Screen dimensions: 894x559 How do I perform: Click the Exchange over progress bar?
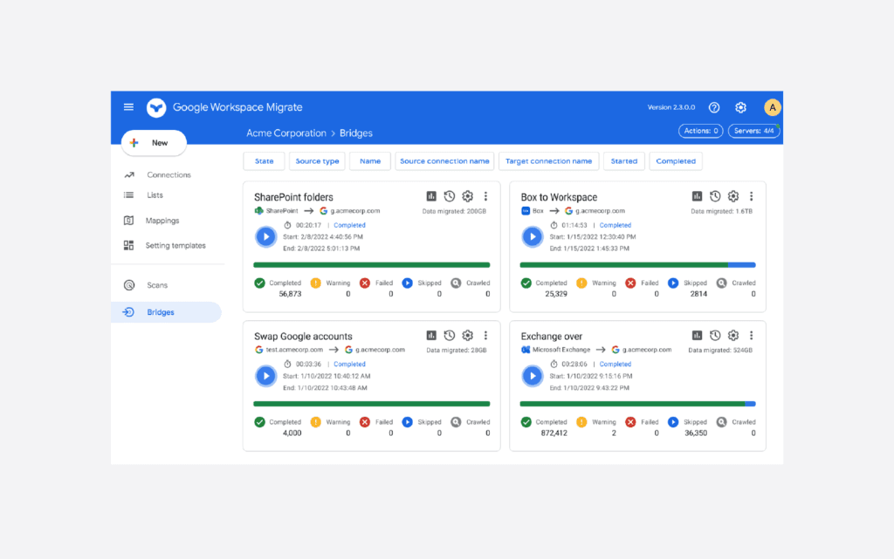(x=638, y=404)
